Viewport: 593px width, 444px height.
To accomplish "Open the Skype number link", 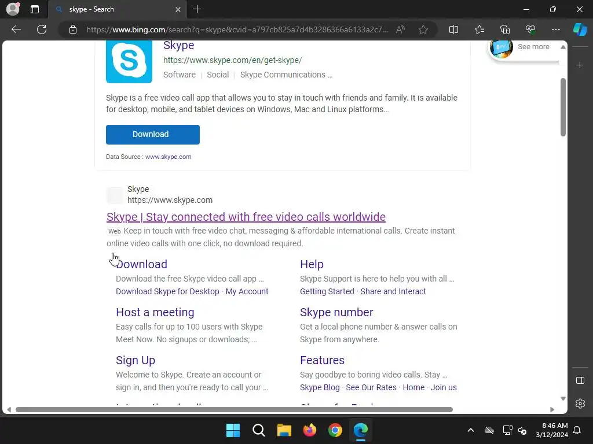I will coord(336,312).
